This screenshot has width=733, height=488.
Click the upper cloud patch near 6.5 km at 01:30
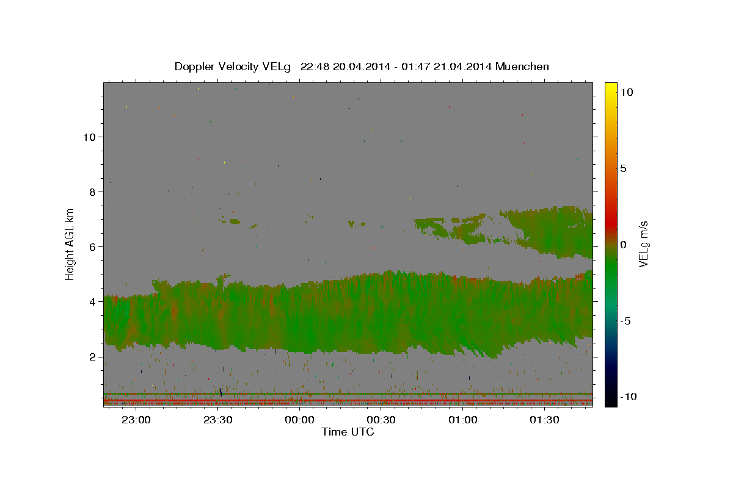pos(550,232)
